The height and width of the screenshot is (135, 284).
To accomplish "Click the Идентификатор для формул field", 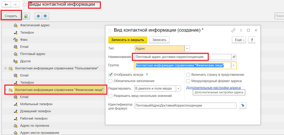I will coord(185,106).
